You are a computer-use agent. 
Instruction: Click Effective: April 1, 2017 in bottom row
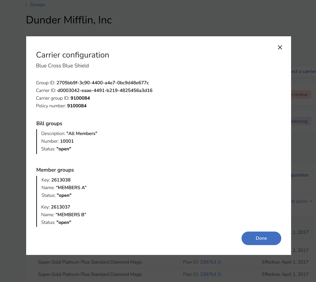285,274
